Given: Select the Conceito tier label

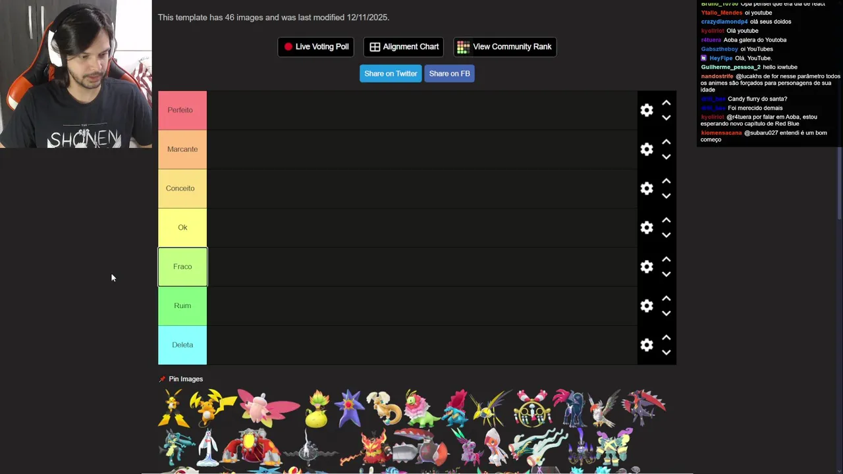Looking at the screenshot, I should point(182,188).
